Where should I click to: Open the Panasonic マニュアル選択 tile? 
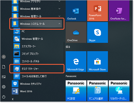(x=98, y=91)
